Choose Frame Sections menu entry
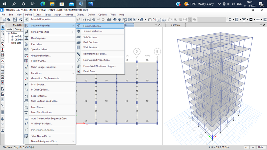This screenshot has height=150, width=267. (100, 26)
